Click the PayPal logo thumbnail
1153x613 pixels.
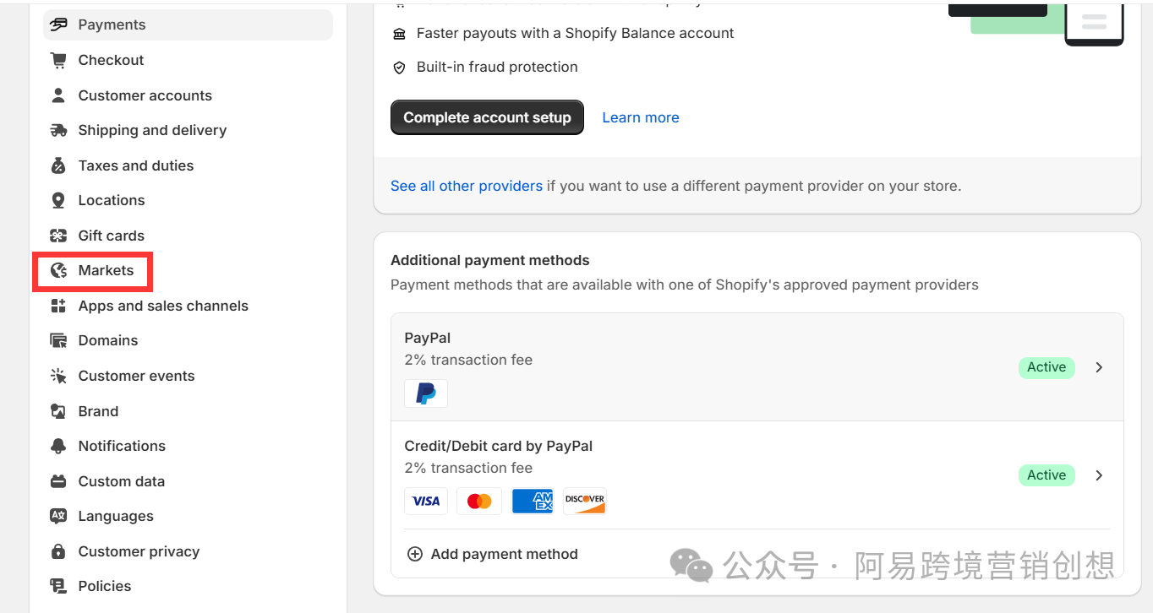point(426,393)
